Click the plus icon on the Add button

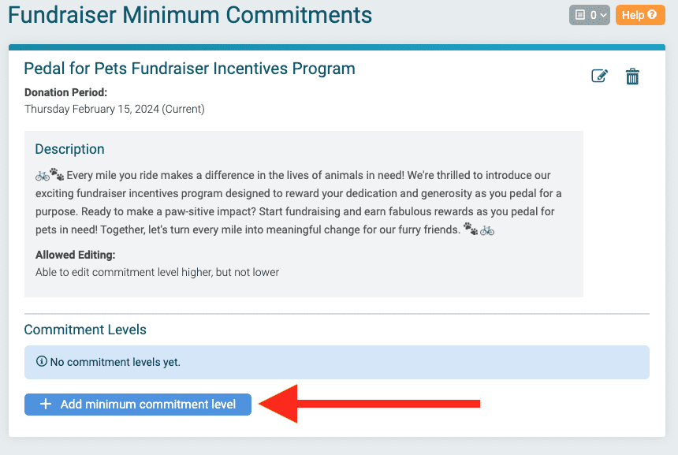click(x=46, y=404)
